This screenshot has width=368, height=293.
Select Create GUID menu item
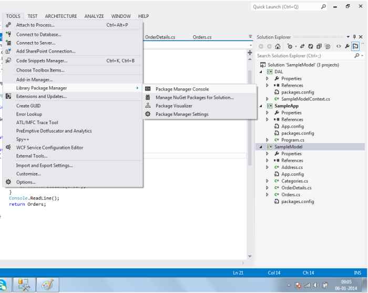pyautogui.click(x=73, y=106)
